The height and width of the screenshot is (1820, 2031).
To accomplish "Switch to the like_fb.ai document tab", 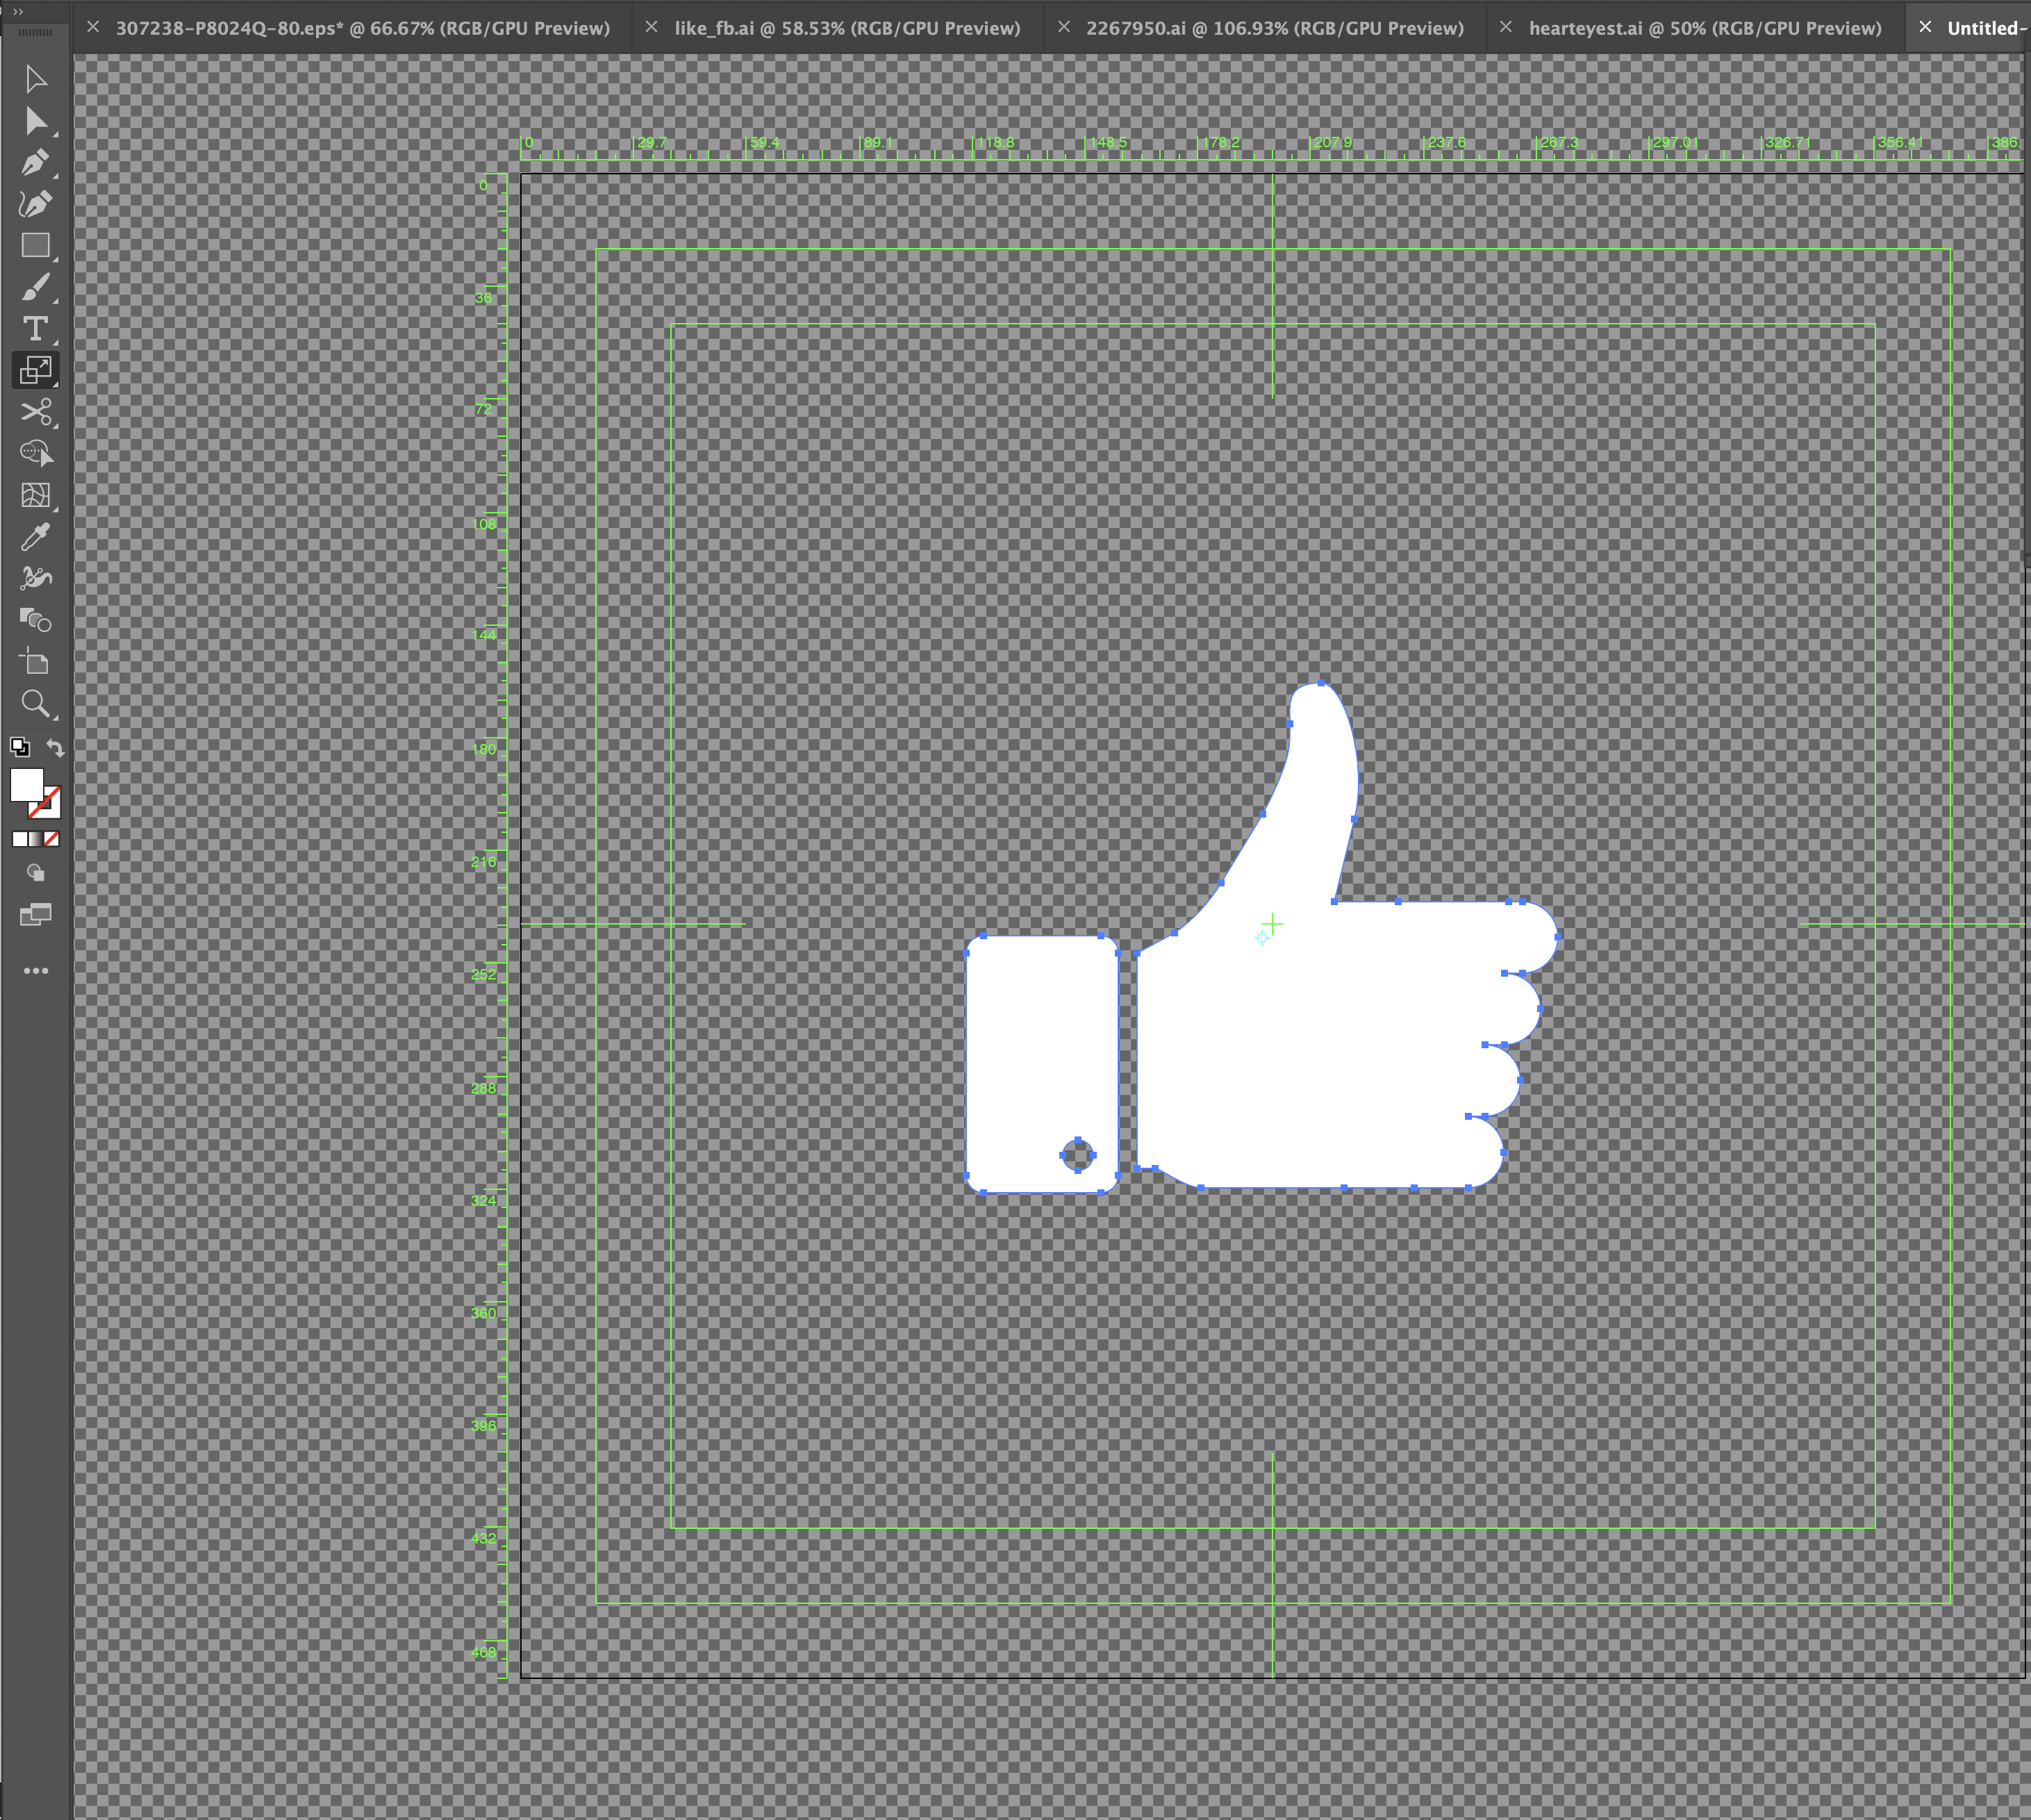I will point(847,28).
